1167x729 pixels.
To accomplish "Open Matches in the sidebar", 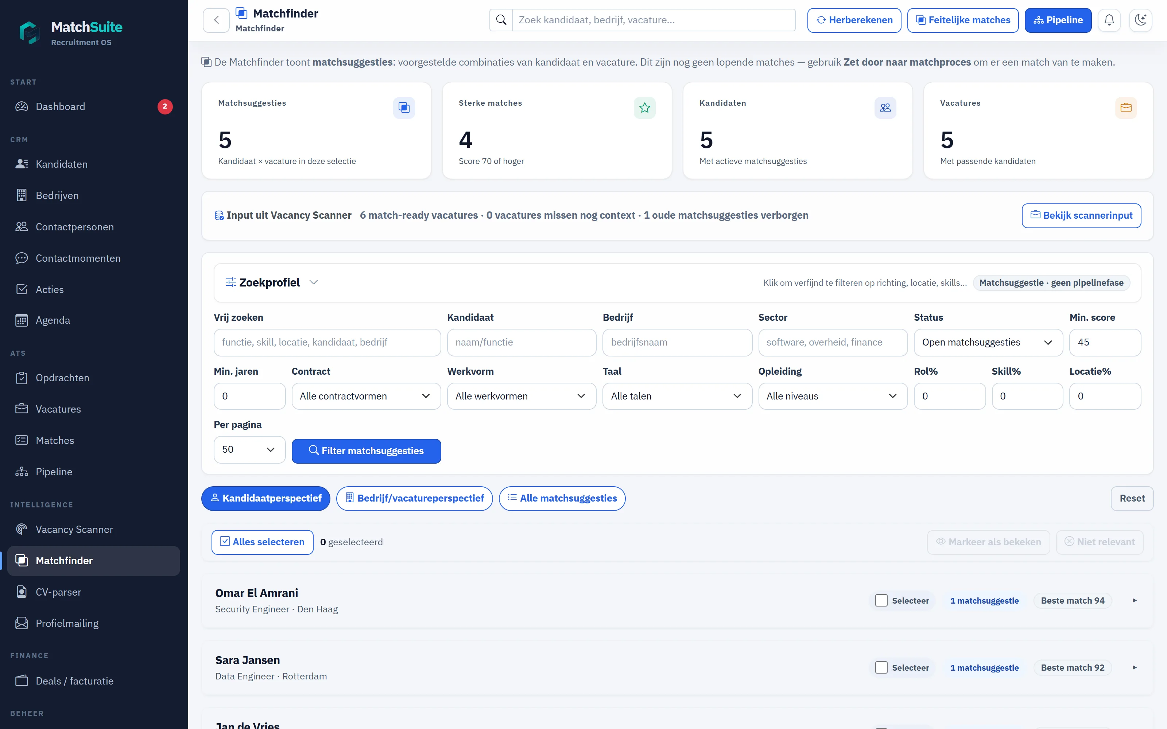I will [x=94, y=440].
